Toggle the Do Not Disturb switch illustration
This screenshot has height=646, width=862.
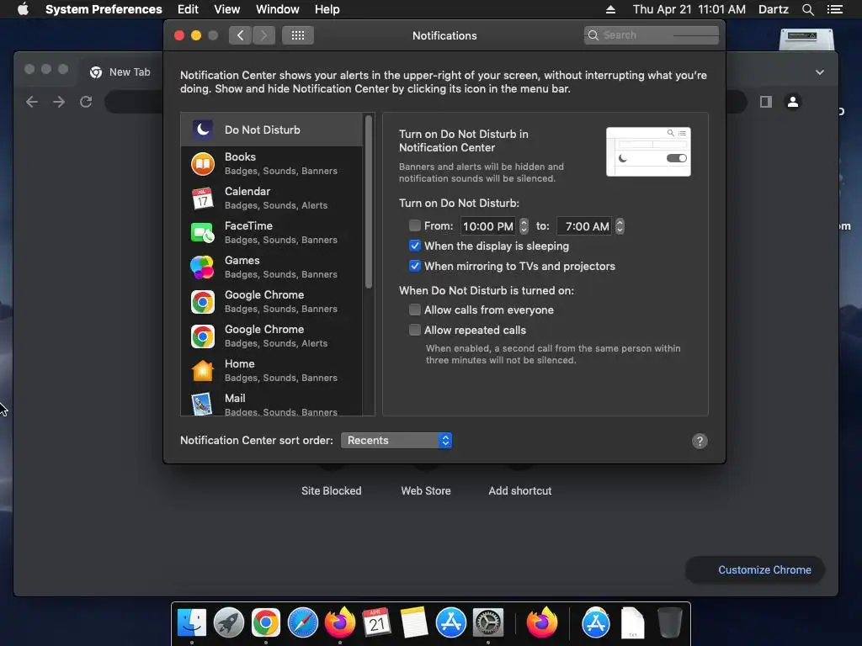[676, 158]
